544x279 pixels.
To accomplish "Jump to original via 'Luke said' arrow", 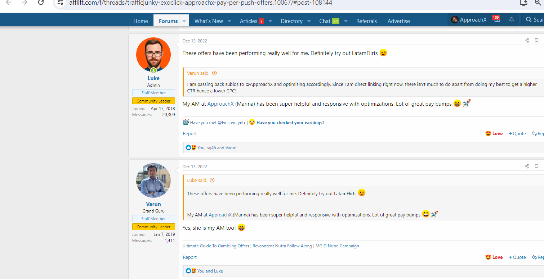I will [212, 180].
